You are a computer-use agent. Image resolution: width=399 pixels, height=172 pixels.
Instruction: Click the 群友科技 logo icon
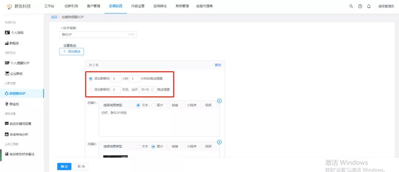pos(9,6)
